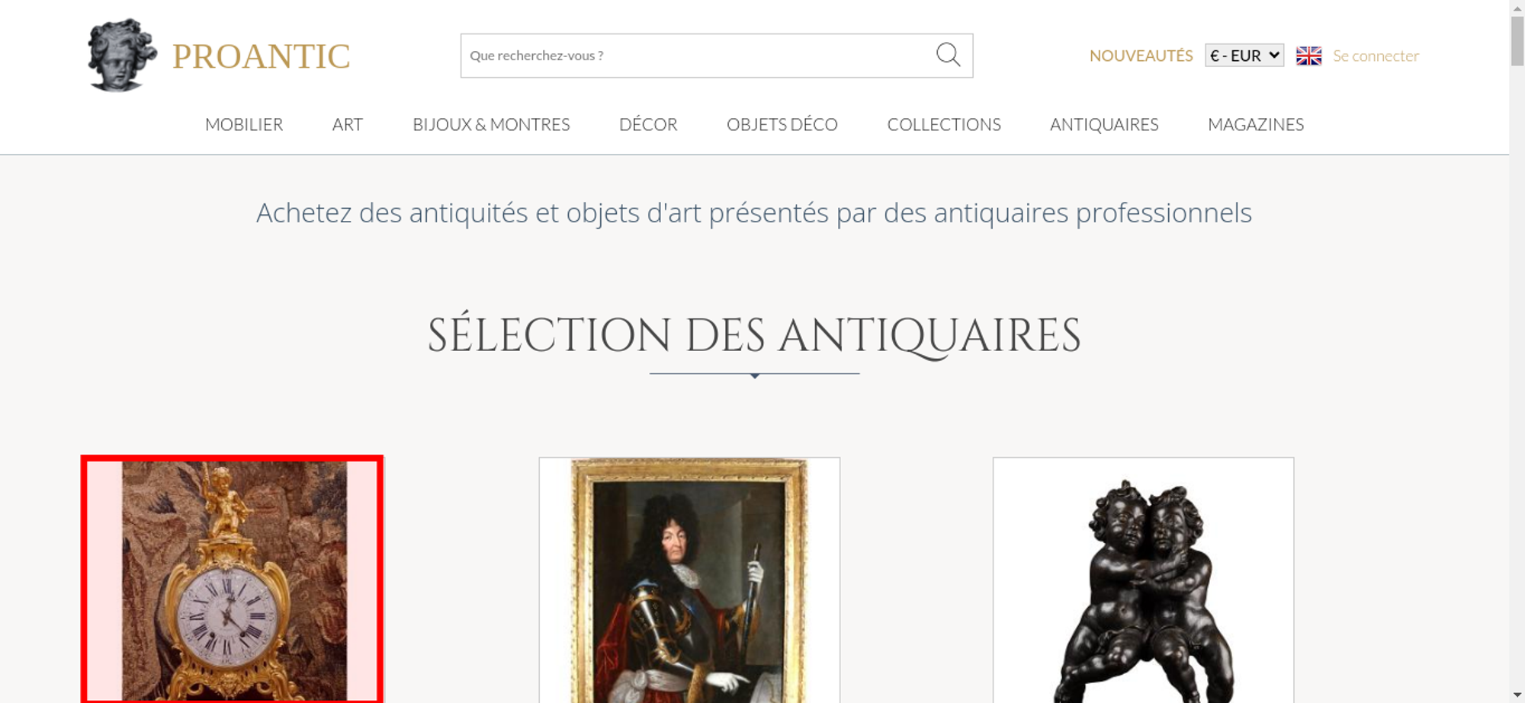
Task: Open the ANTIQUAIRES menu
Action: (1104, 124)
